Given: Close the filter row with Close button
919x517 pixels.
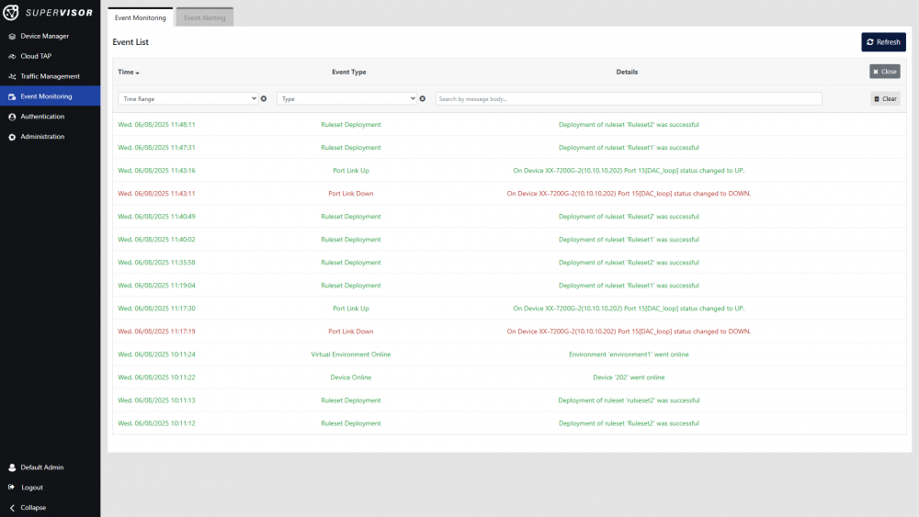Looking at the screenshot, I should click(x=885, y=72).
